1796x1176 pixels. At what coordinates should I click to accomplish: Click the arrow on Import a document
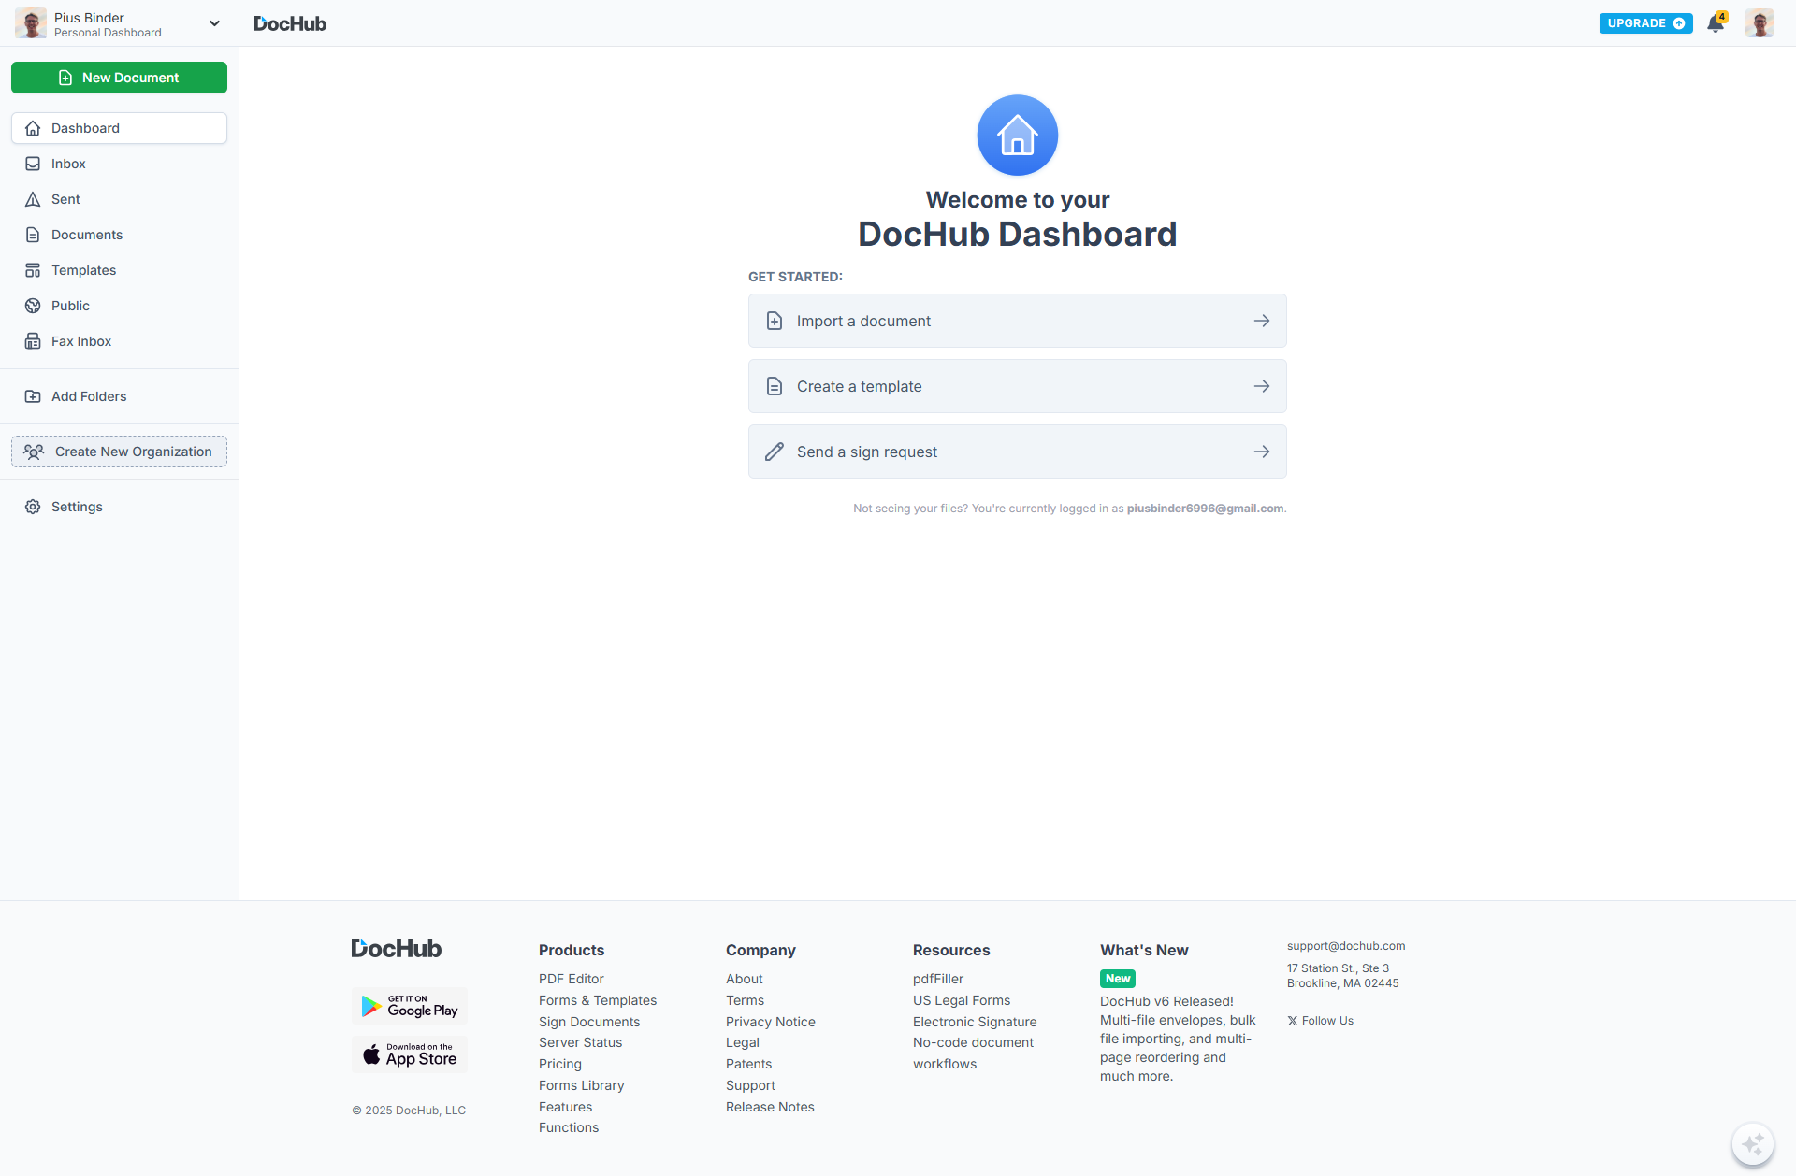[x=1261, y=321]
